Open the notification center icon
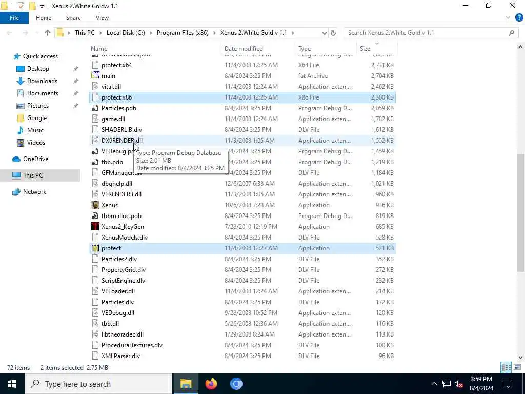 coord(508,384)
